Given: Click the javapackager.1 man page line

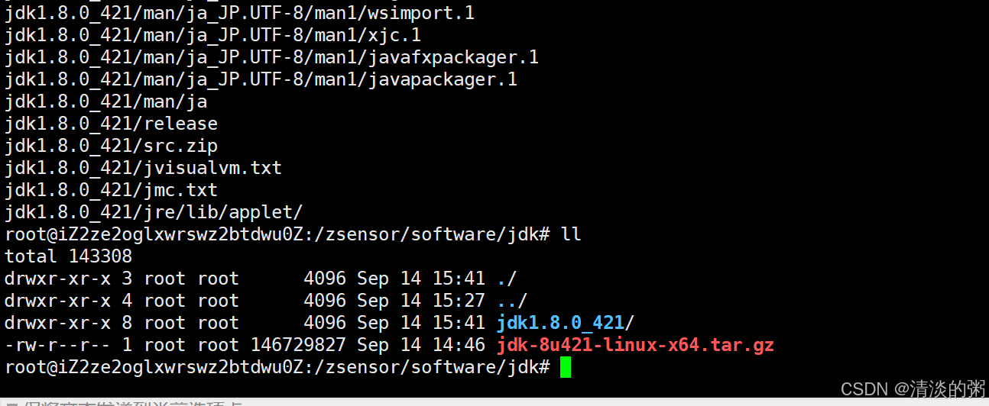Looking at the screenshot, I should [x=261, y=79].
